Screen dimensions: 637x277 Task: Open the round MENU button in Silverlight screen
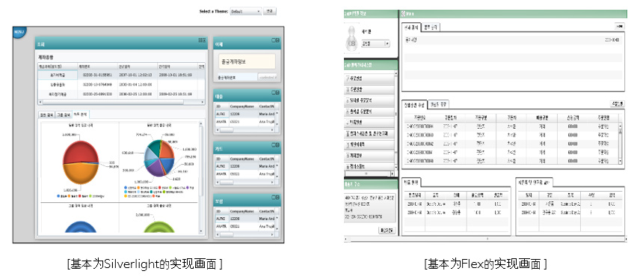click(x=19, y=32)
